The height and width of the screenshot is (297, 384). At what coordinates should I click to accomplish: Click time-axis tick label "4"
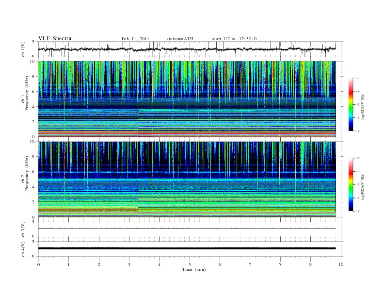pyautogui.click(x=159, y=264)
